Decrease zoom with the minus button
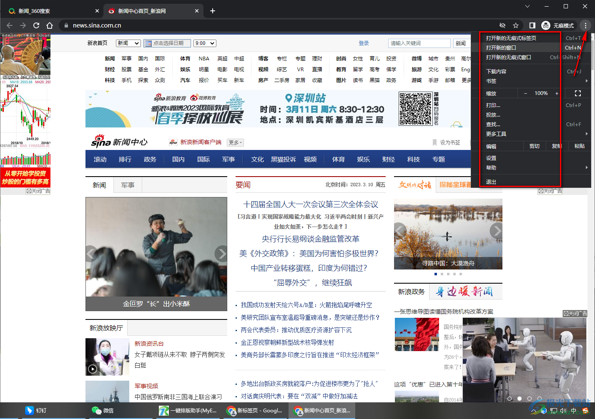595x419 pixels. tap(525, 93)
